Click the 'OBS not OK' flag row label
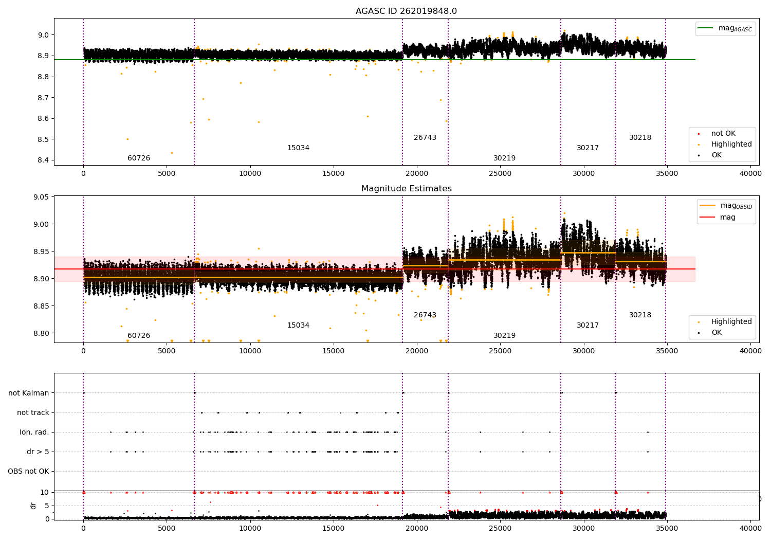 [28, 471]
